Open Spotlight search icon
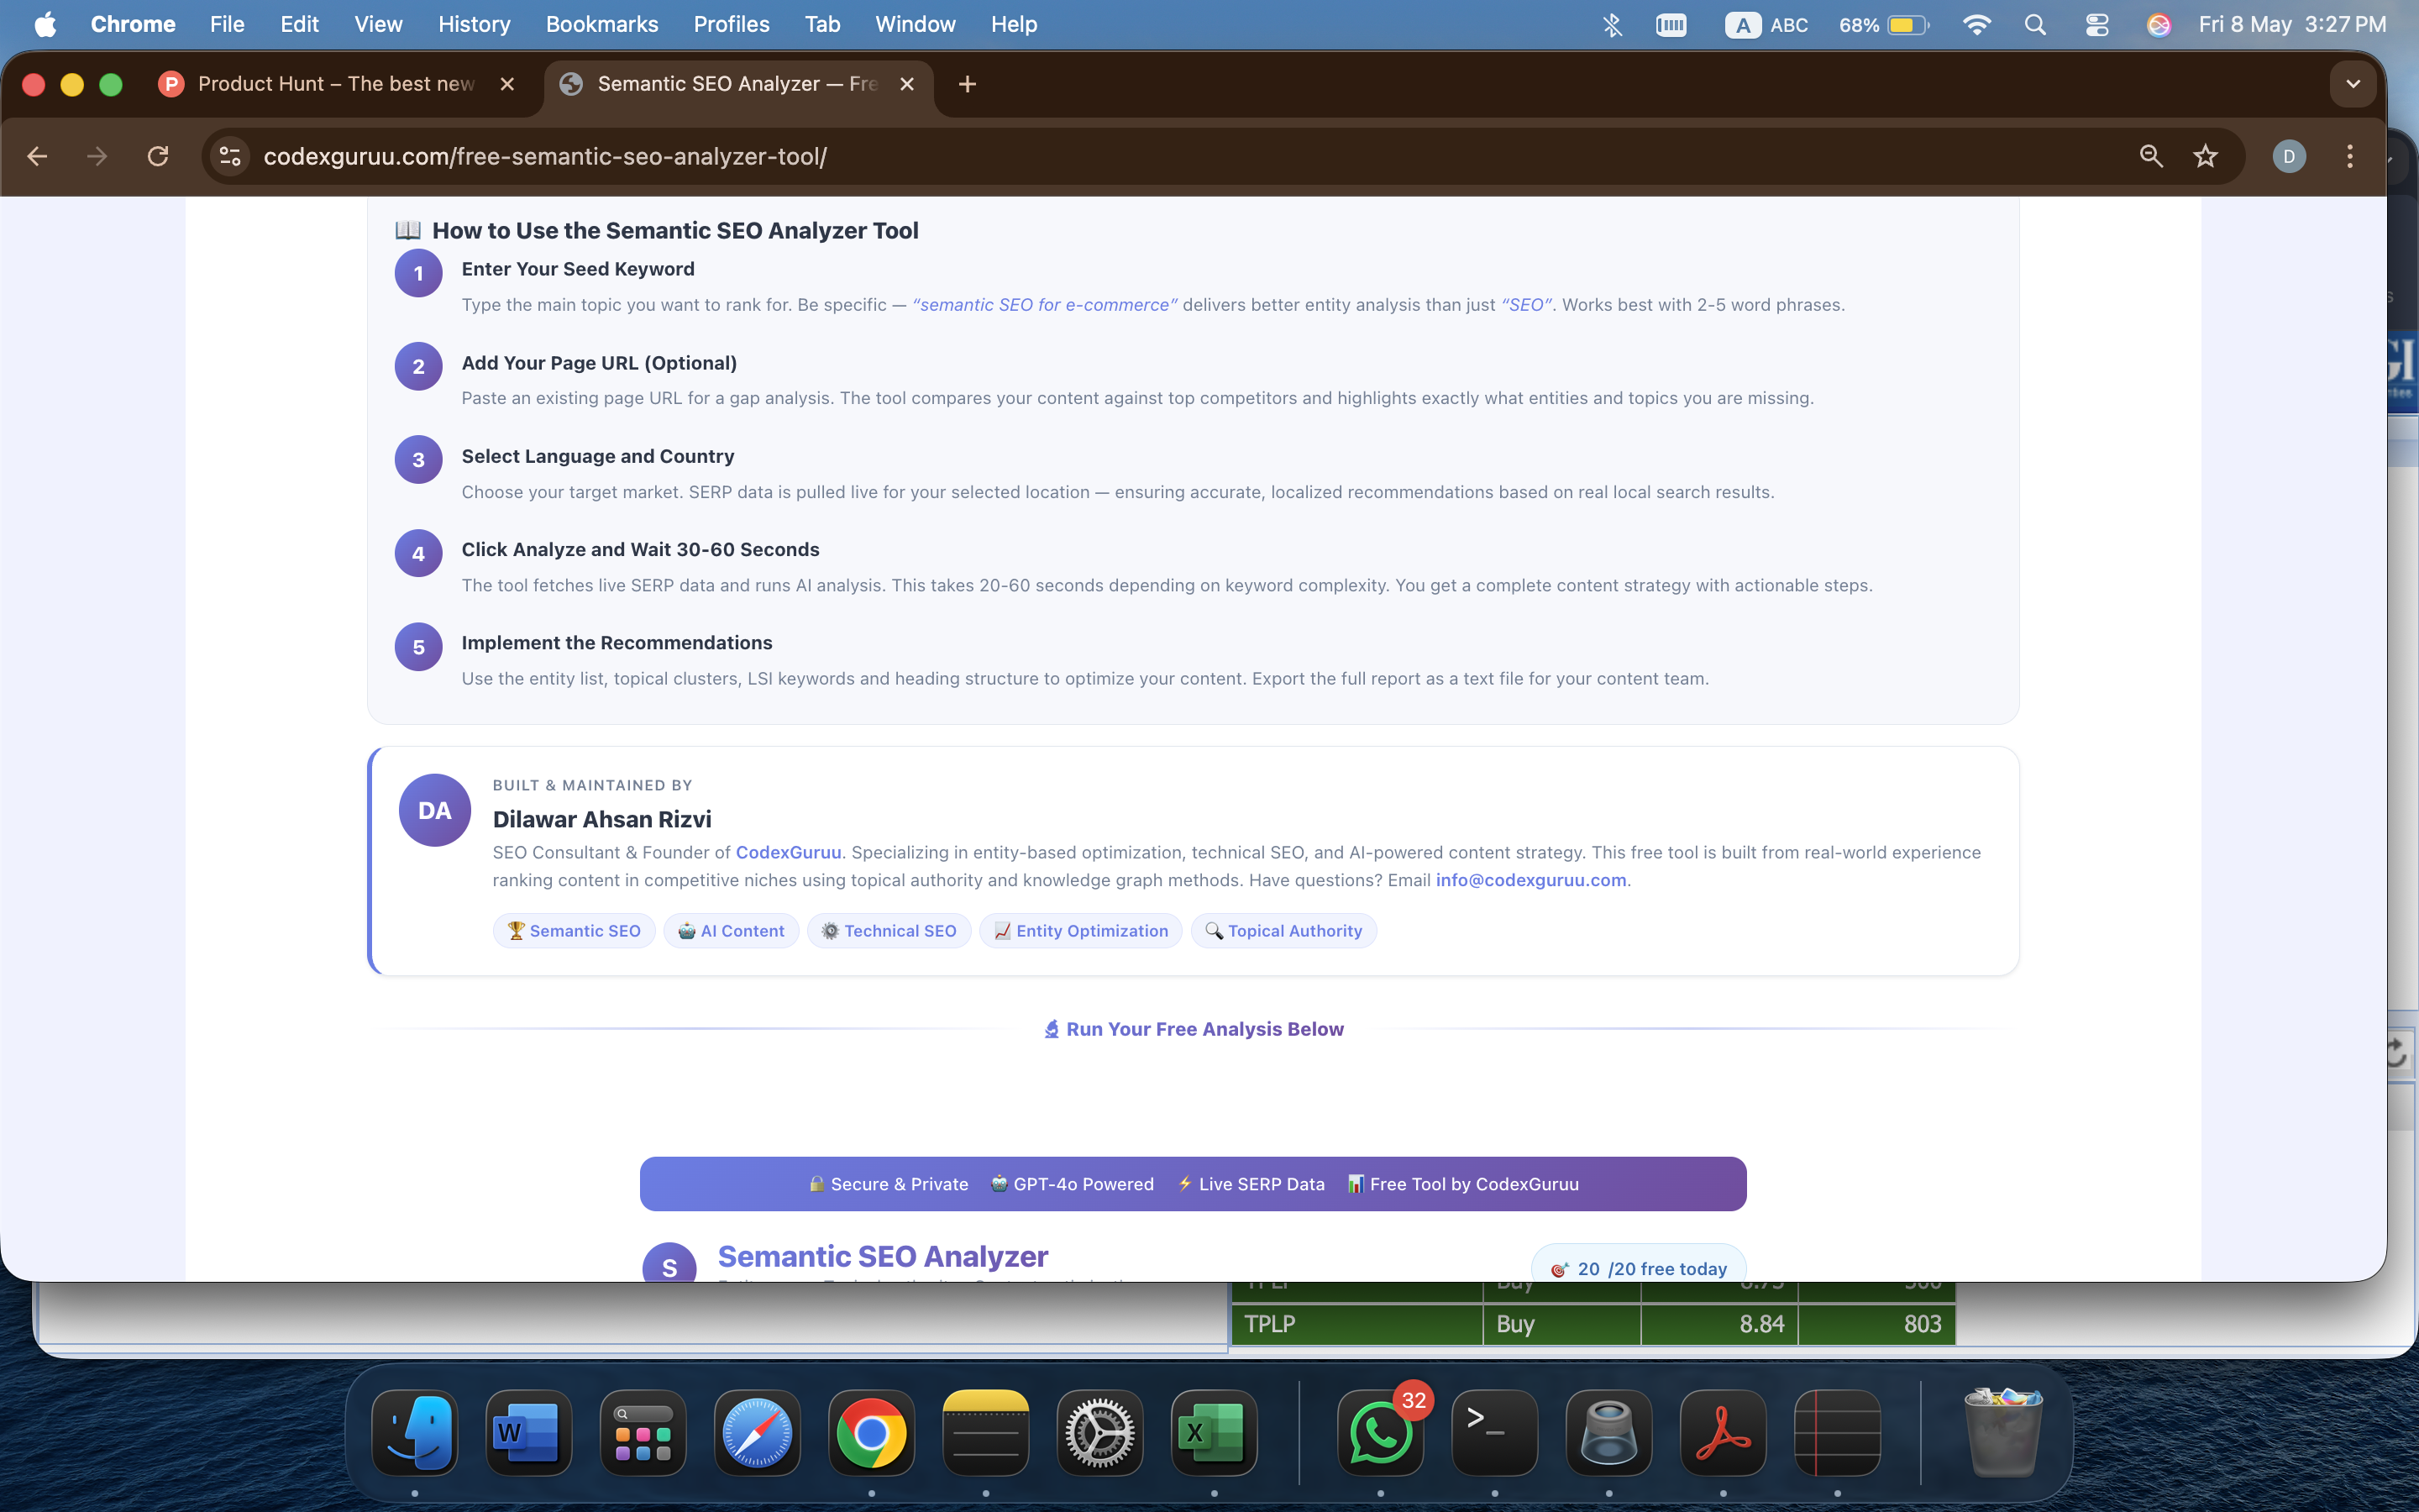Viewport: 2419px width, 1512px height. 2035,24
